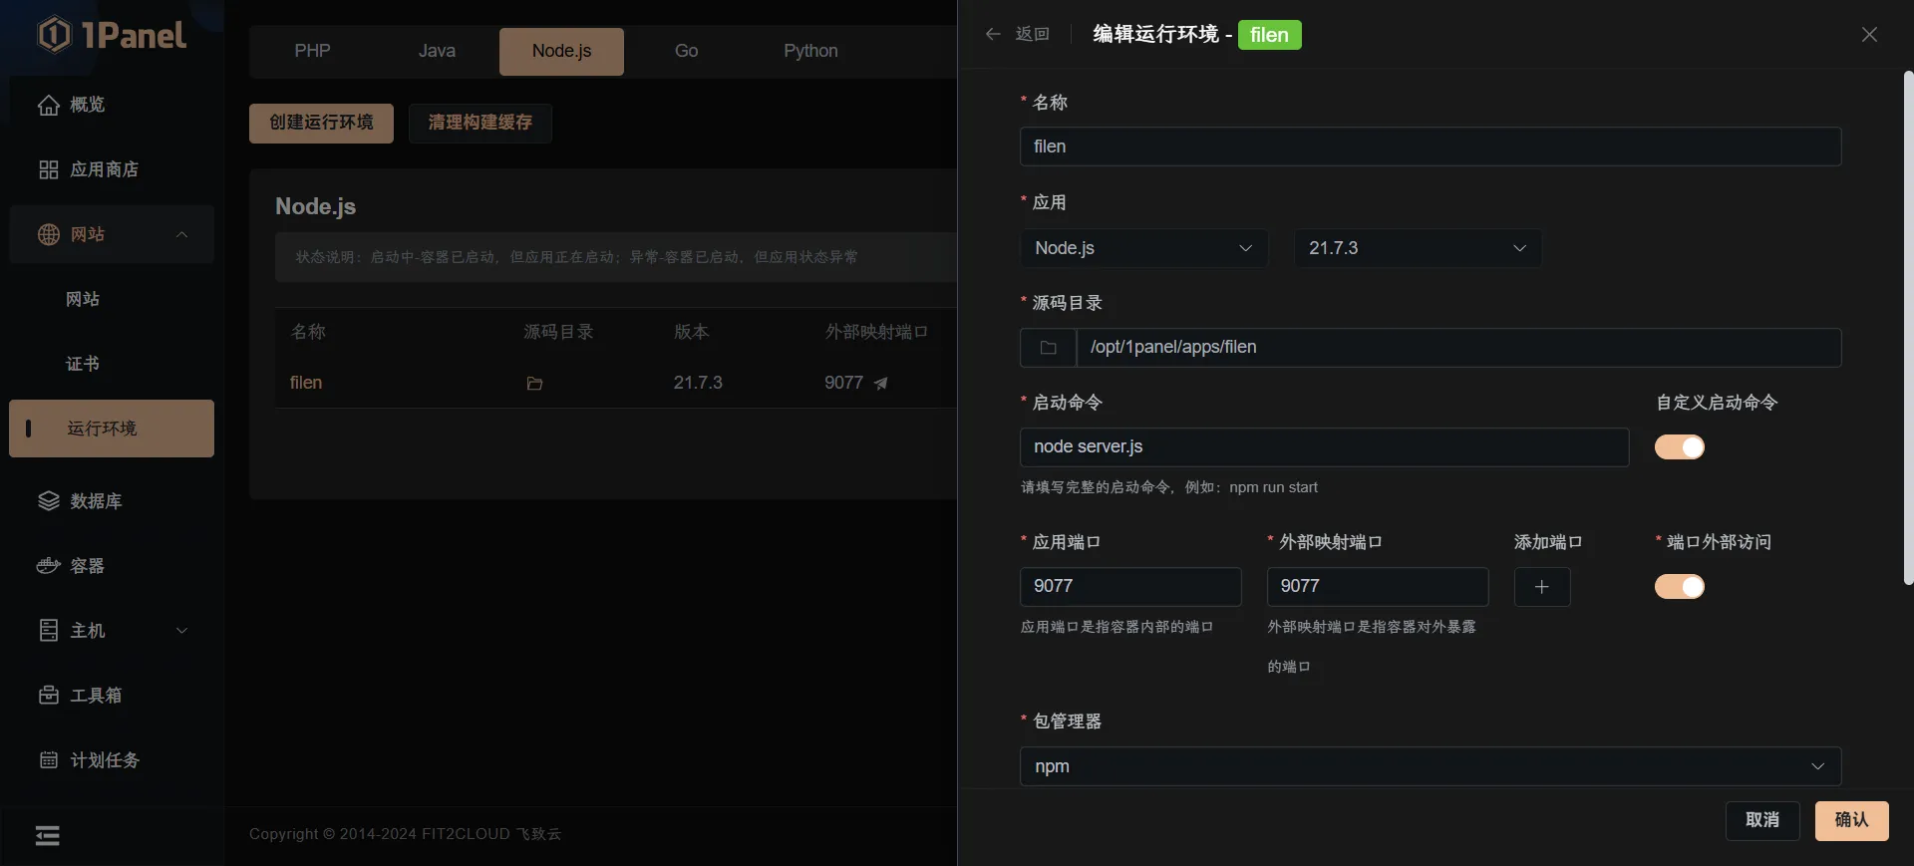Click the 启动命令 input field
Screen dimensions: 1914x866
tap(1324, 447)
